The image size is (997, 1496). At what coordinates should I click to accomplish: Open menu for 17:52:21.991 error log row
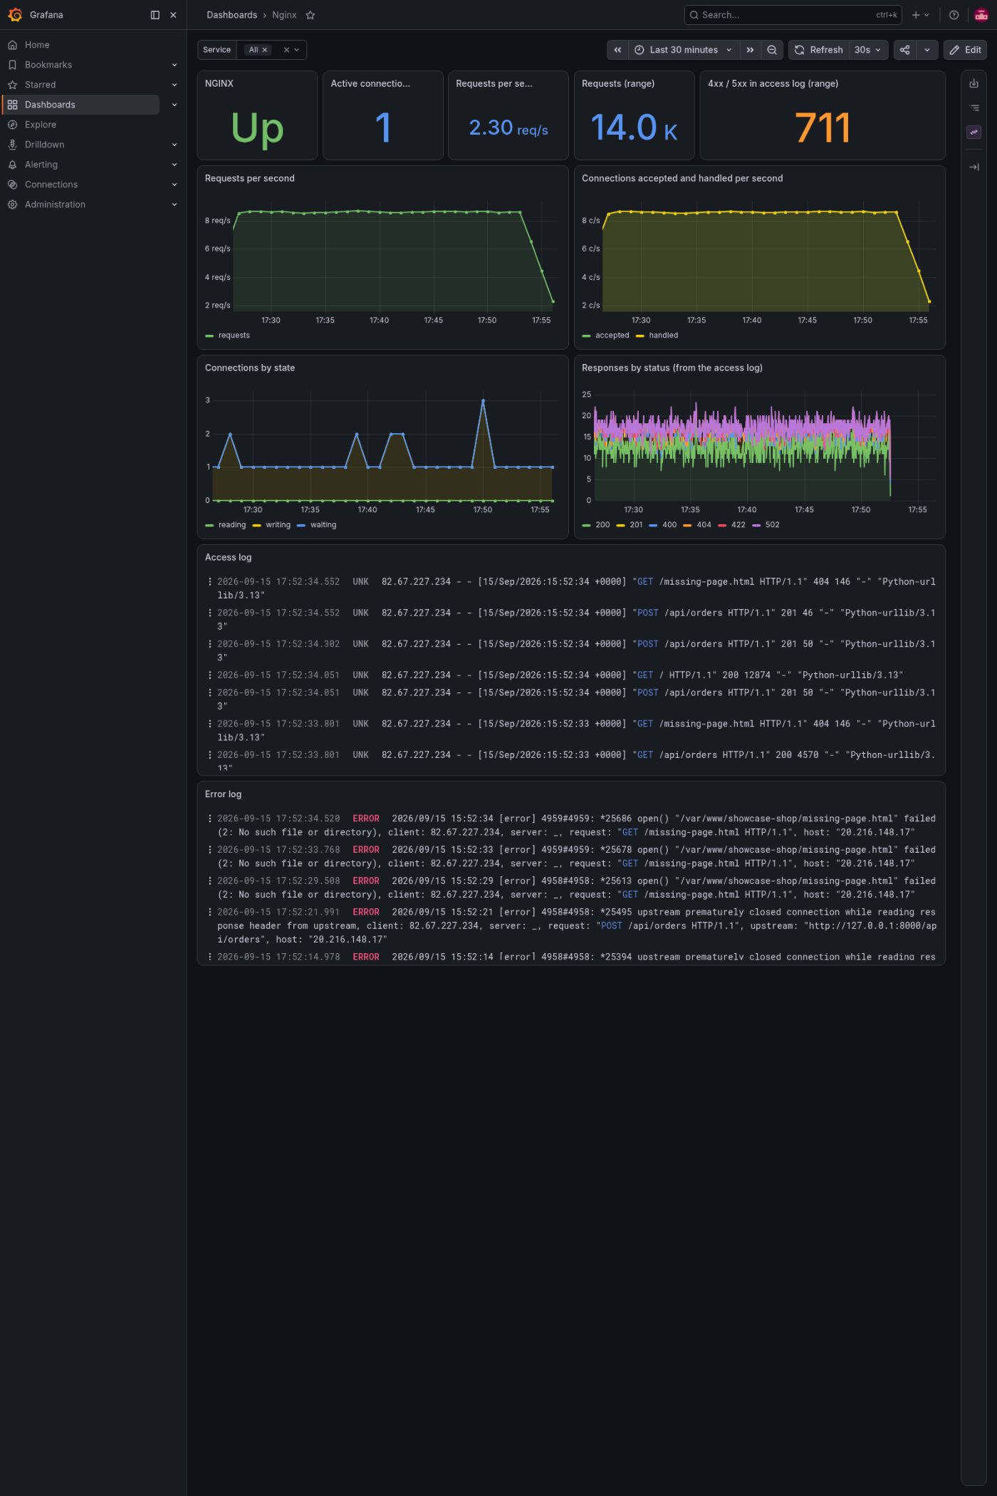[209, 913]
